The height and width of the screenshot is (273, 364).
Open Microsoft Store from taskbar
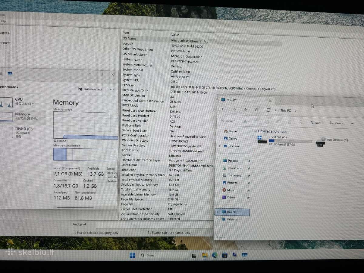pos(225,255)
